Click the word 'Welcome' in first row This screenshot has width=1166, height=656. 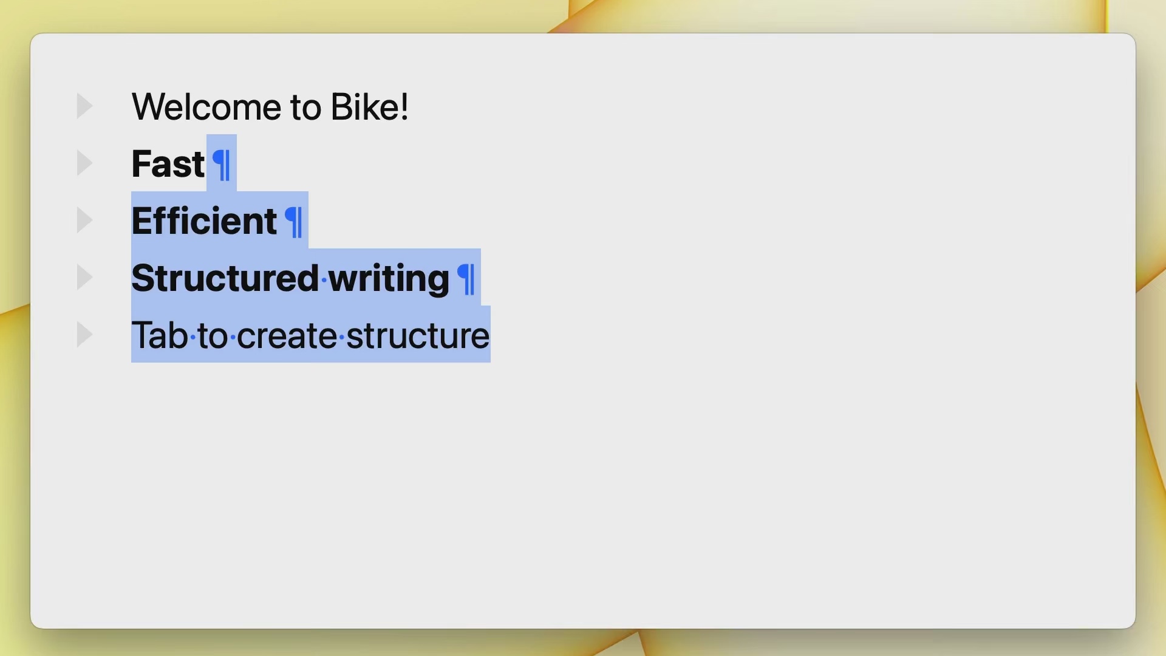(206, 108)
